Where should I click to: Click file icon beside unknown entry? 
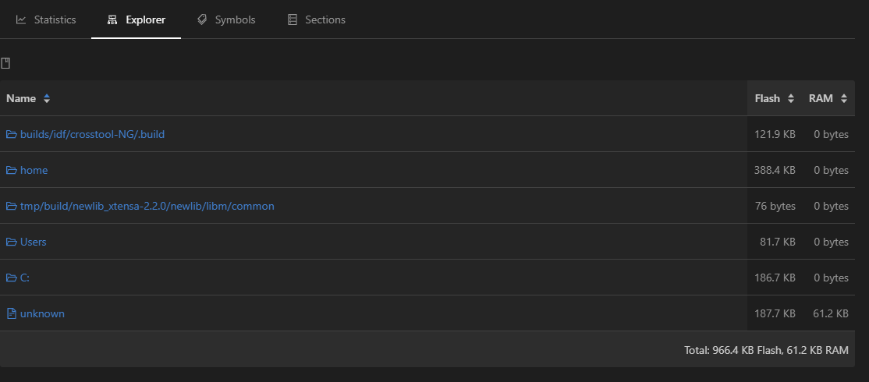11,313
